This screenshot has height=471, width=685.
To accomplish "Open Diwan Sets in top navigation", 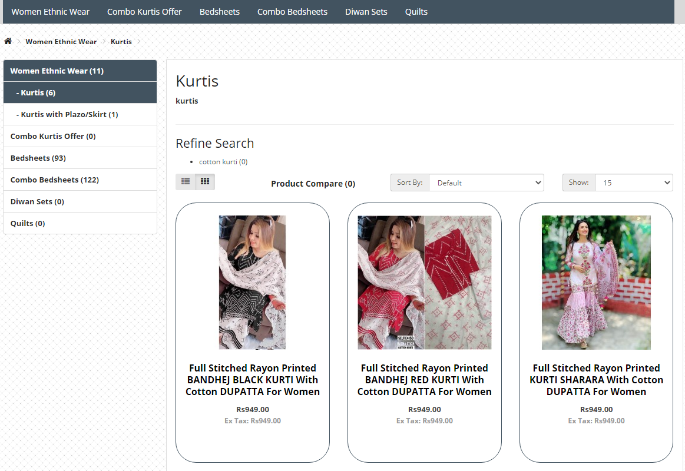I will tap(366, 12).
